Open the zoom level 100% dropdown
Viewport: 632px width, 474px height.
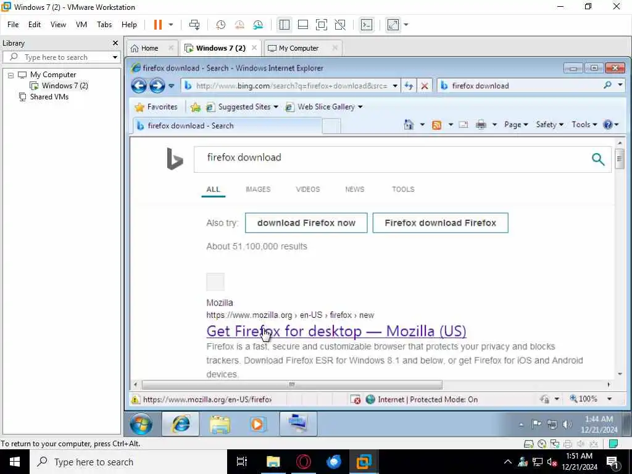[x=609, y=399]
